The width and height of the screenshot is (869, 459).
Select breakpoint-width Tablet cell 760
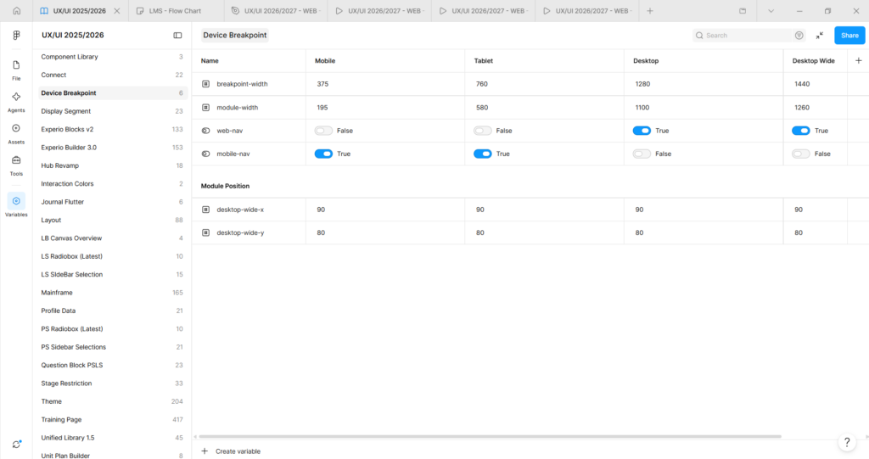[x=544, y=84]
